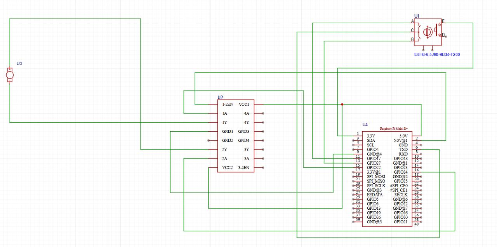Select the red wire junction dot
The width and height of the screenshot is (497, 247).
pyautogui.click(x=342, y=104)
